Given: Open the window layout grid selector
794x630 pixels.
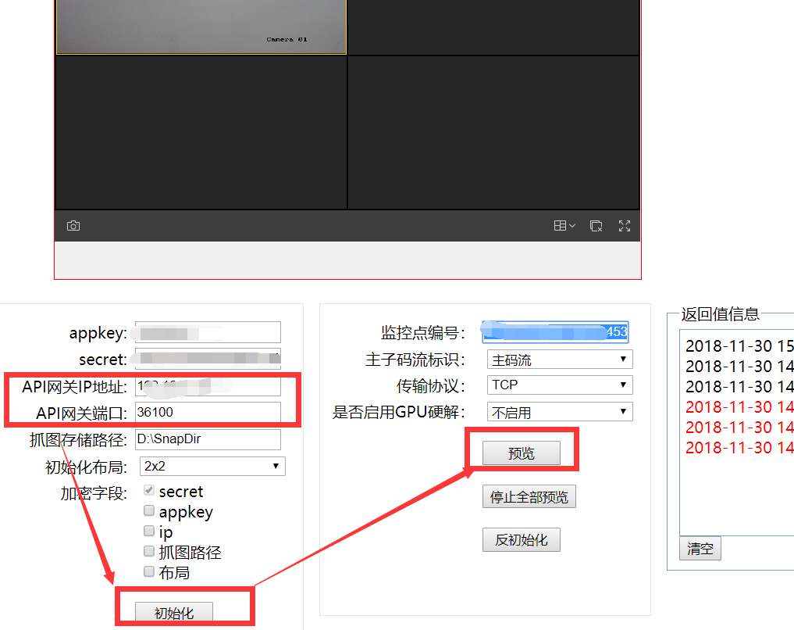Looking at the screenshot, I should point(564,226).
